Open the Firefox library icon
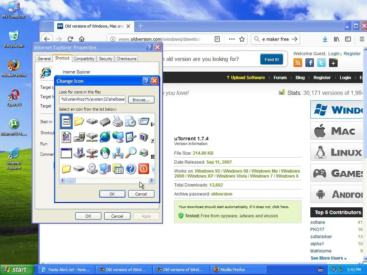The width and height of the screenshot is (367, 275). (336, 39)
